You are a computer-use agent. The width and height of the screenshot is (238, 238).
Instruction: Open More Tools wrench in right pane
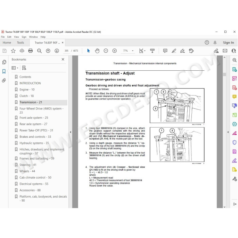tap(234, 179)
